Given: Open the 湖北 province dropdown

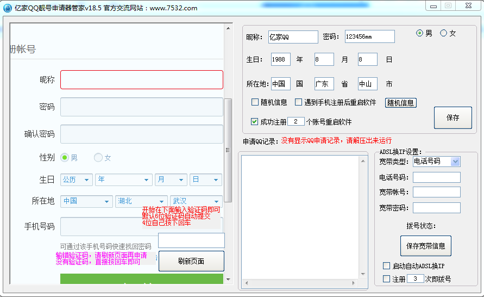Looking at the screenshot, I should point(141,201).
